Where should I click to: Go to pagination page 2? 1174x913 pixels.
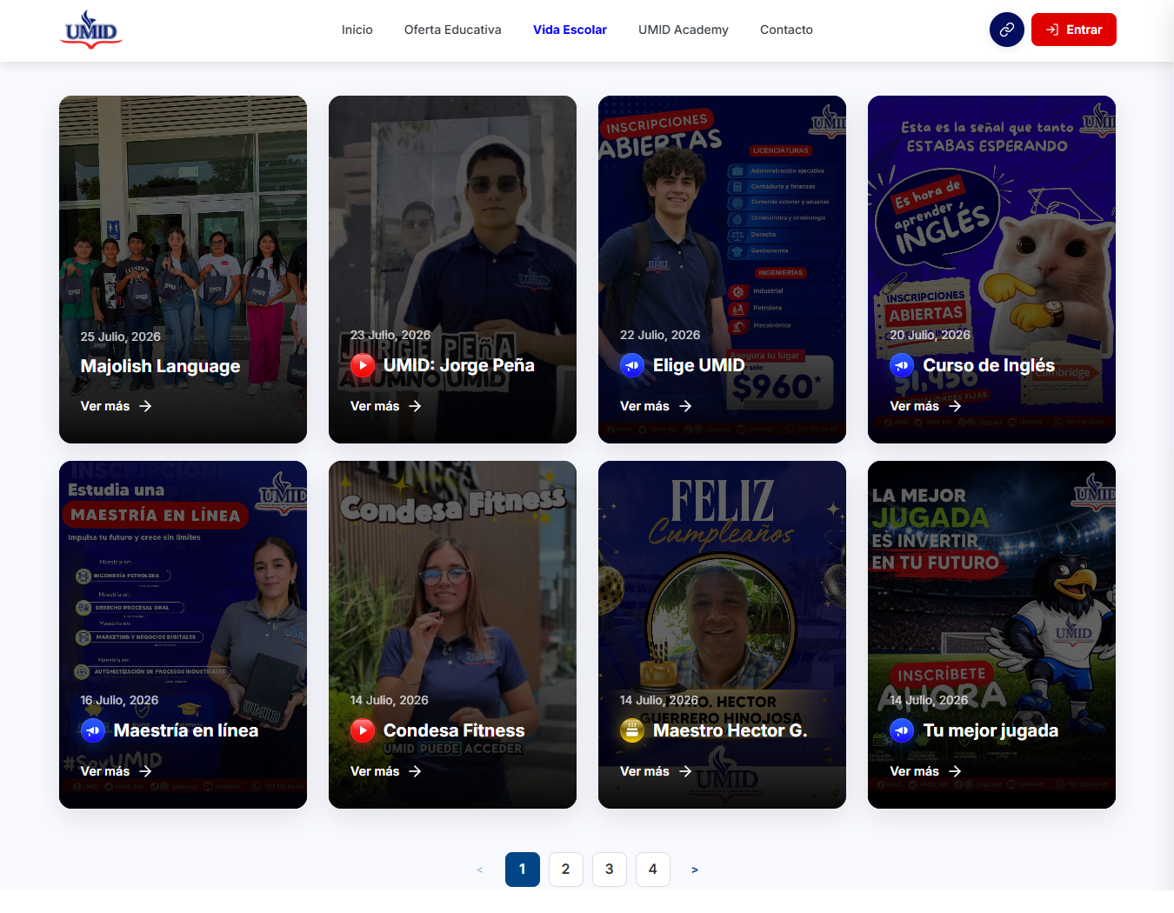point(566,870)
